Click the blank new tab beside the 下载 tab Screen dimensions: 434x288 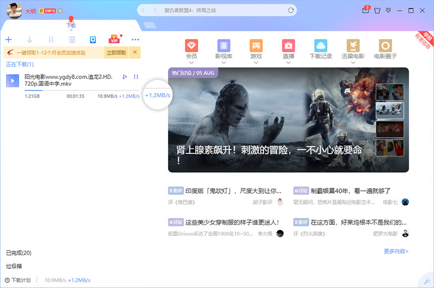click(x=150, y=26)
